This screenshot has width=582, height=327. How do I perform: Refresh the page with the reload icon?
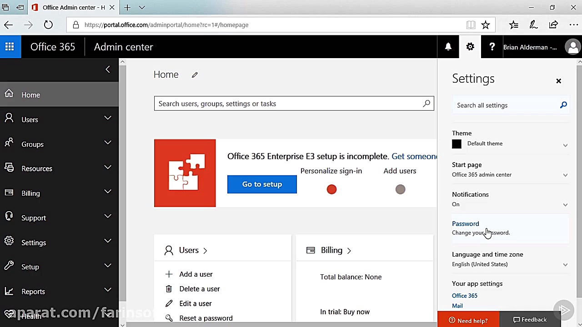tap(48, 25)
